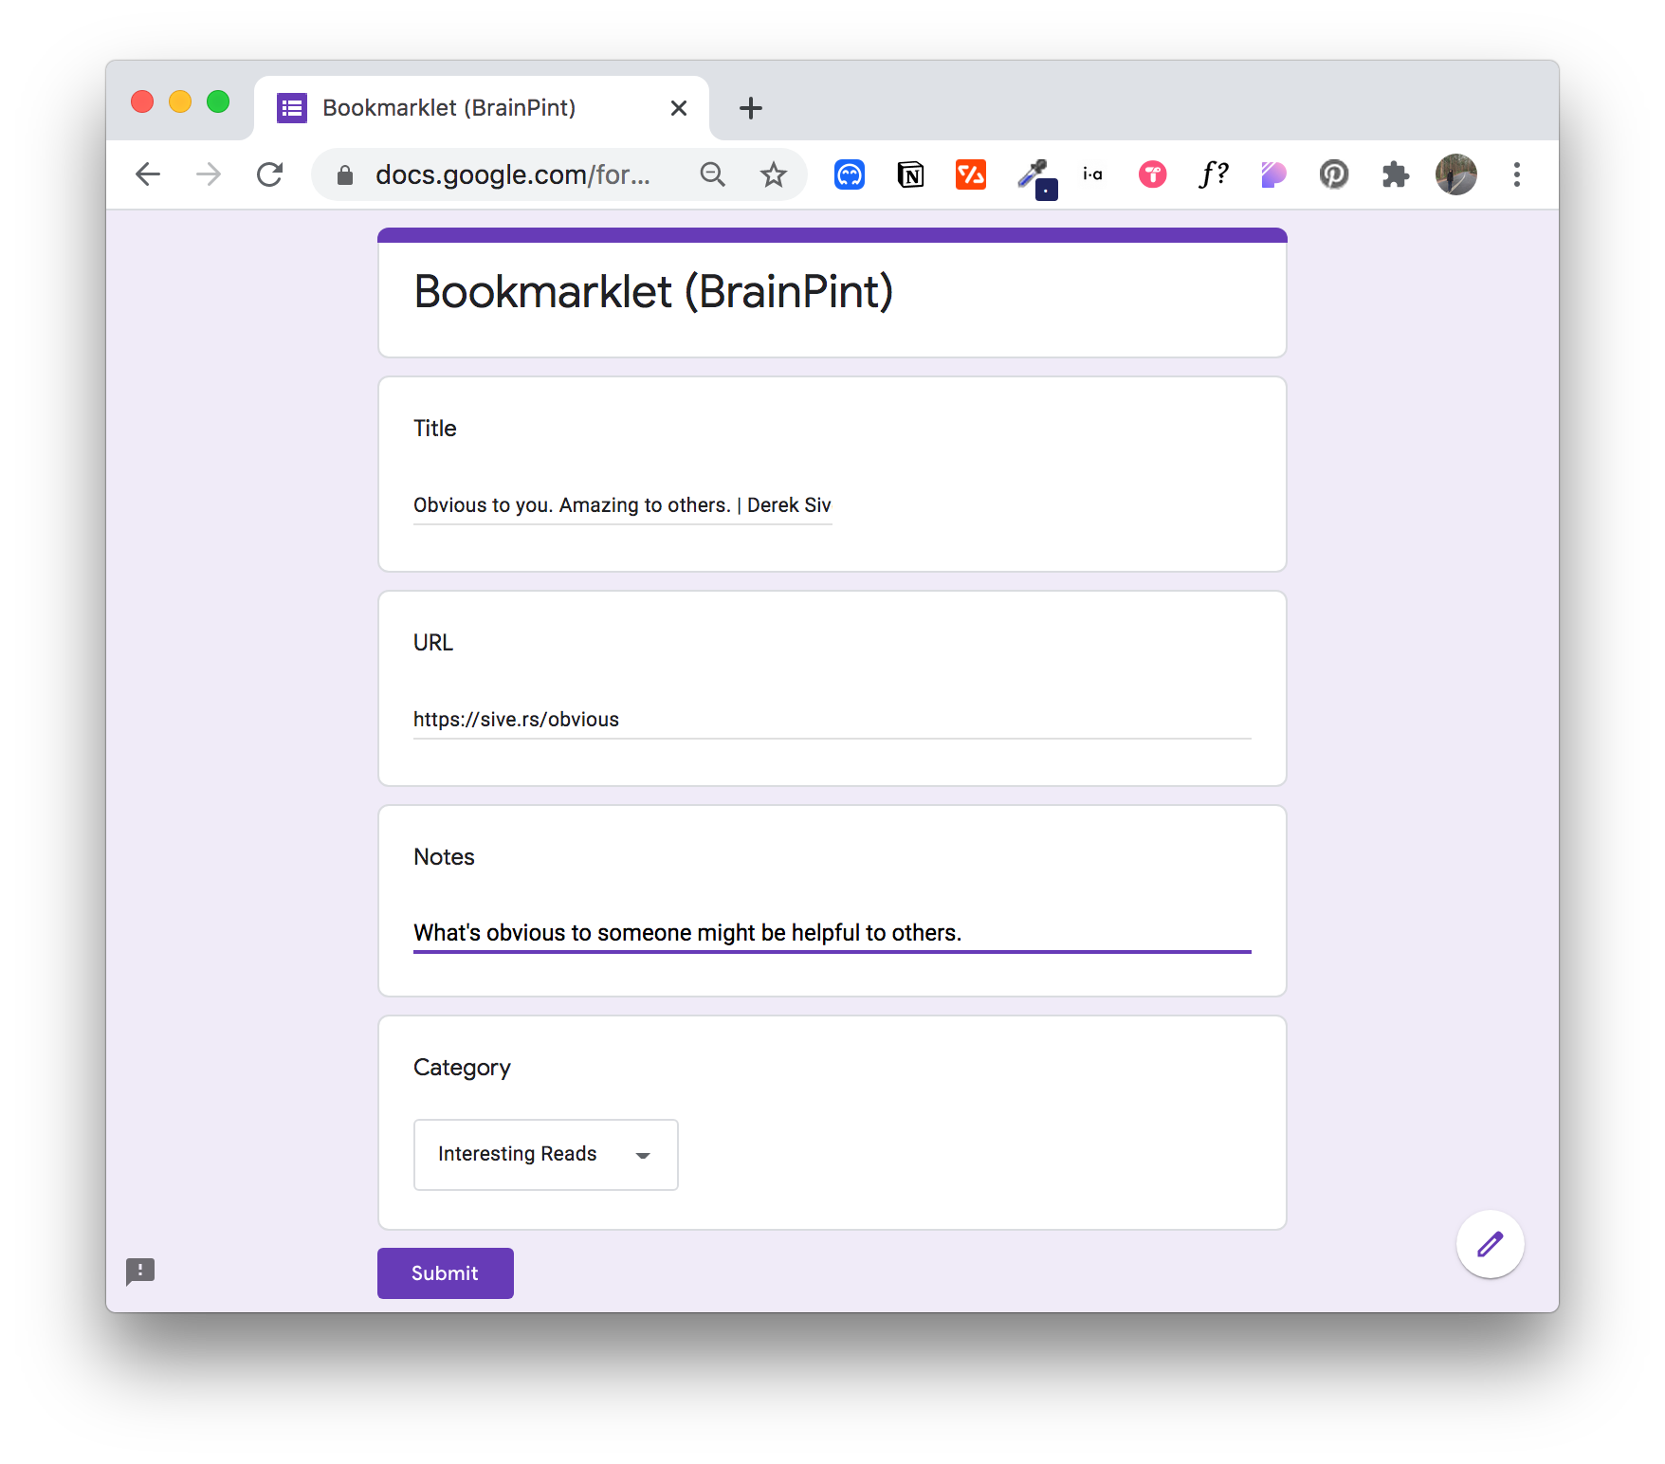Open the Notion web clipper extension
The height and width of the screenshot is (1464, 1665).
pos(910,174)
